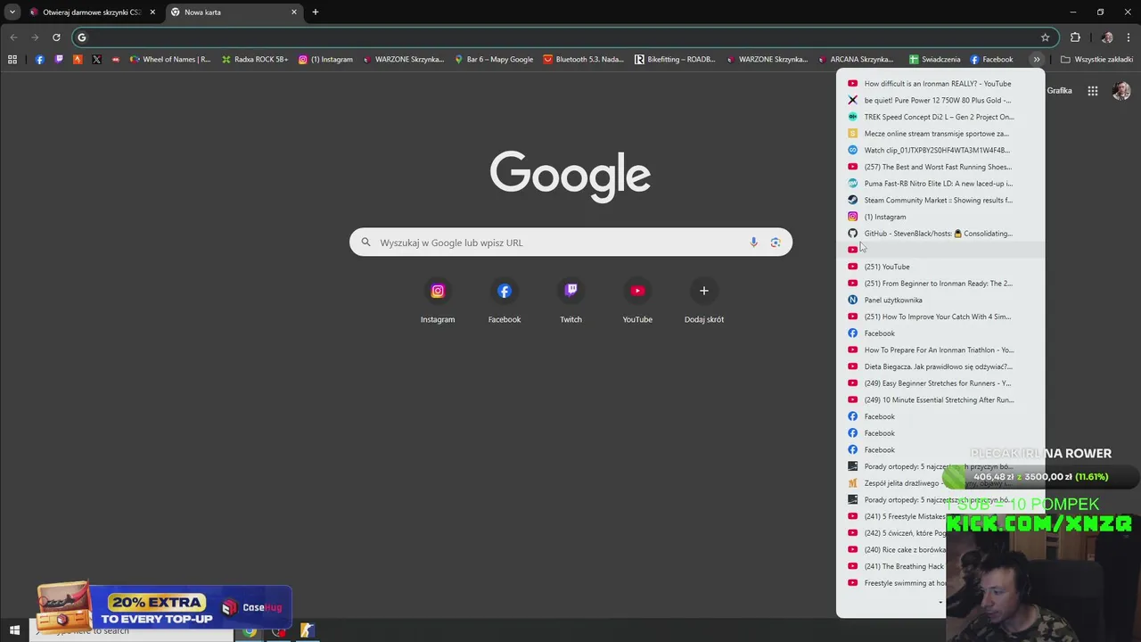Open the Extensions puzzle icon
The height and width of the screenshot is (642, 1141).
click(1075, 37)
